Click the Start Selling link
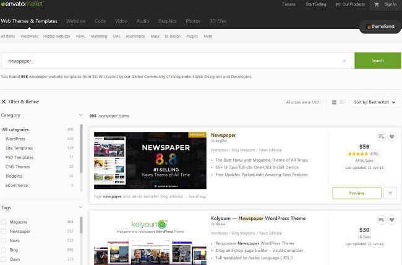The width and height of the screenshot is (402, 265). point(316,4)
